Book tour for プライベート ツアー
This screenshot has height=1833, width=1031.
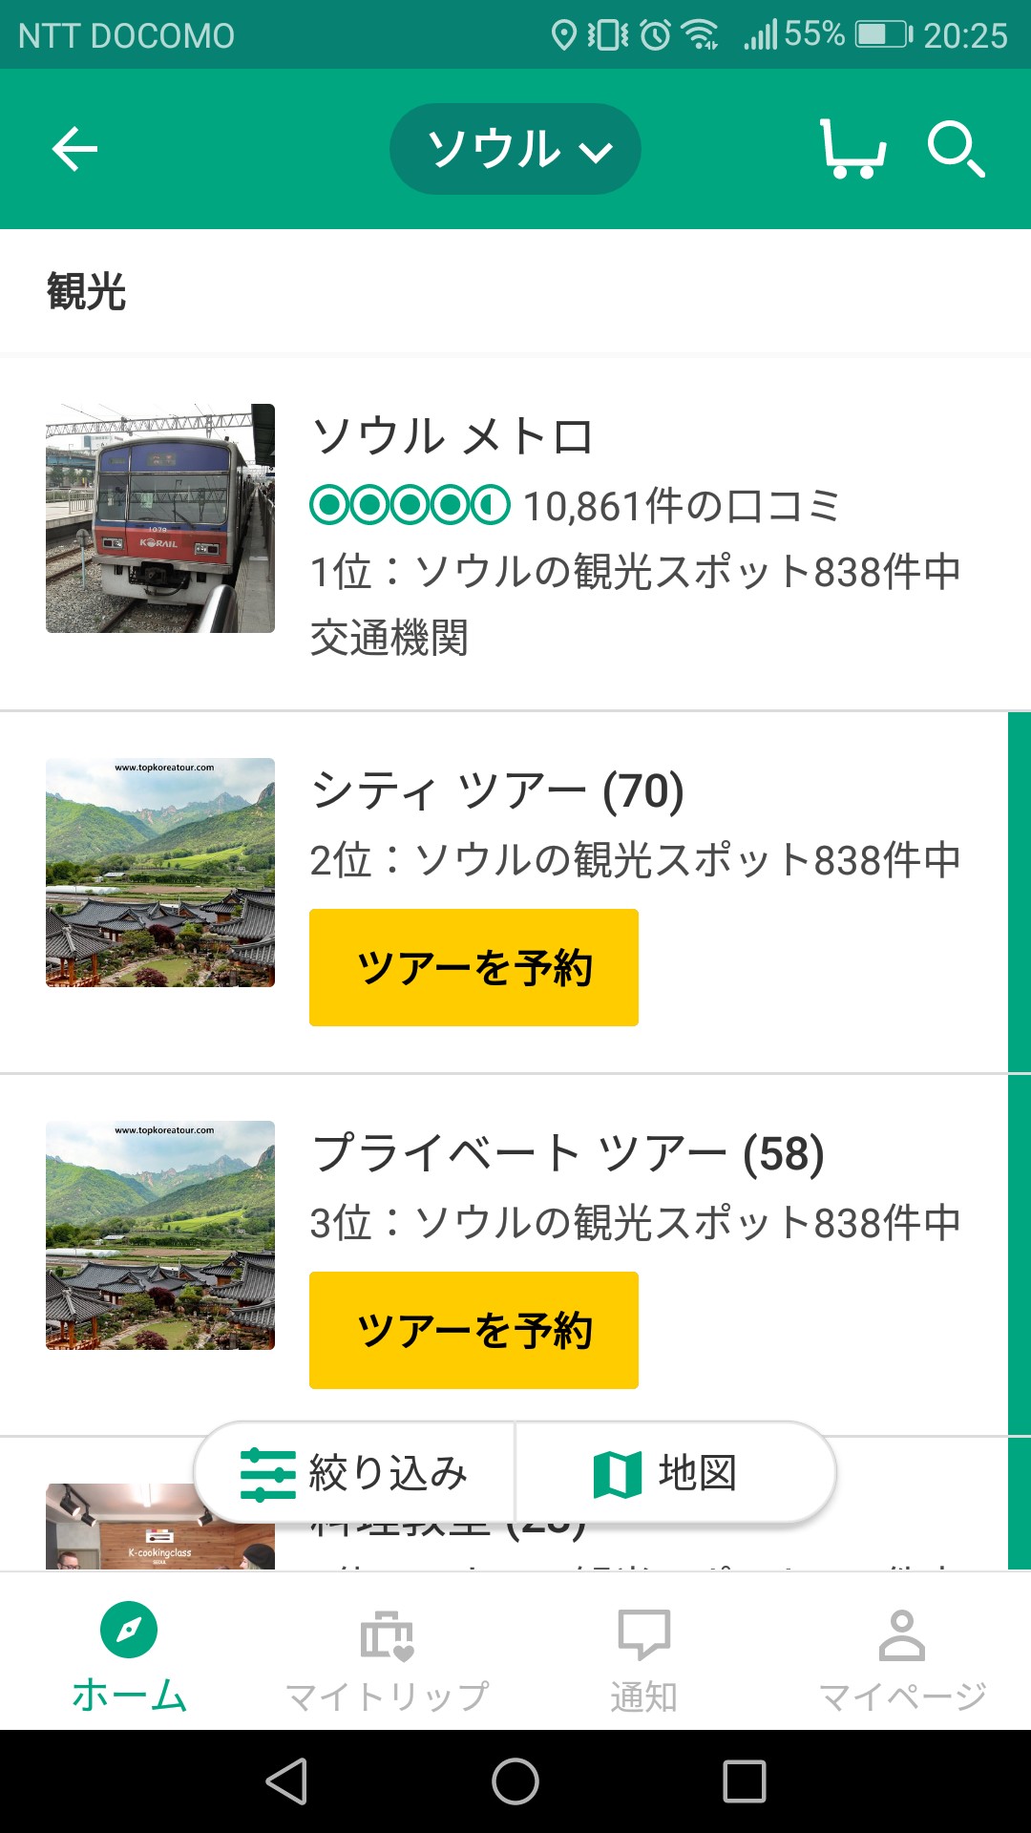473,1330
